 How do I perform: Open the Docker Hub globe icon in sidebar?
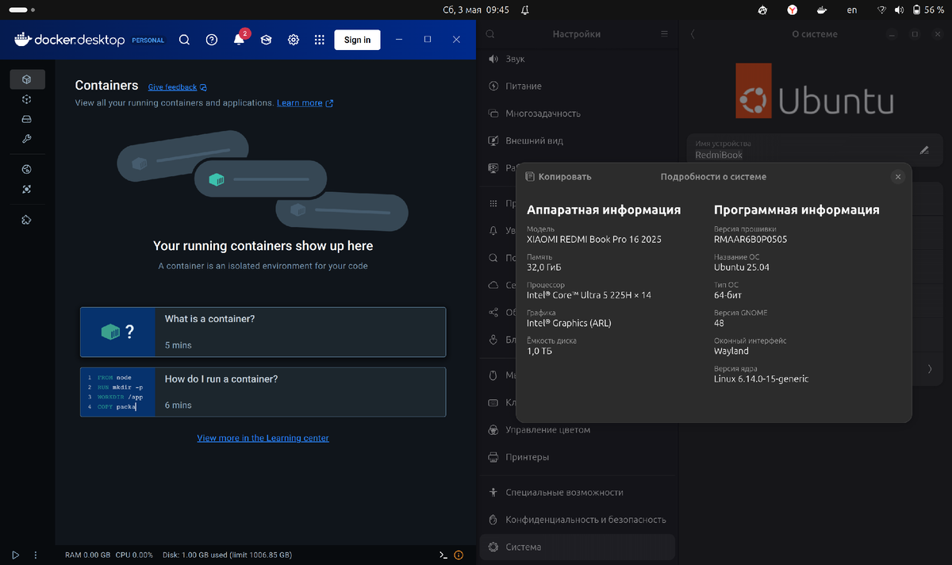click(x=27, y=170)
